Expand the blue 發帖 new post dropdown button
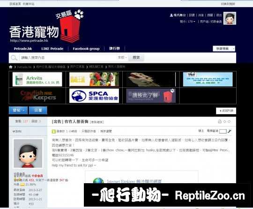Screen dimensions: 253x209 18,110
